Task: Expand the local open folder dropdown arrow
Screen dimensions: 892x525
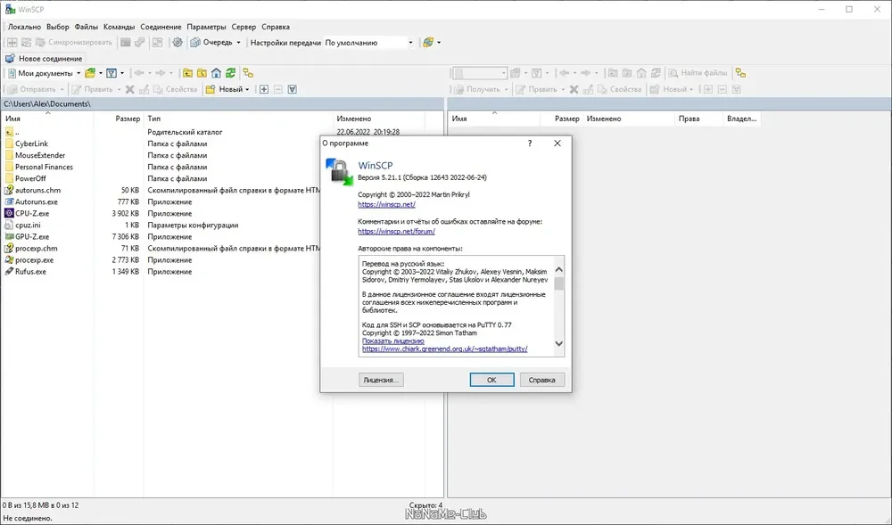Action: pos(101,73)
